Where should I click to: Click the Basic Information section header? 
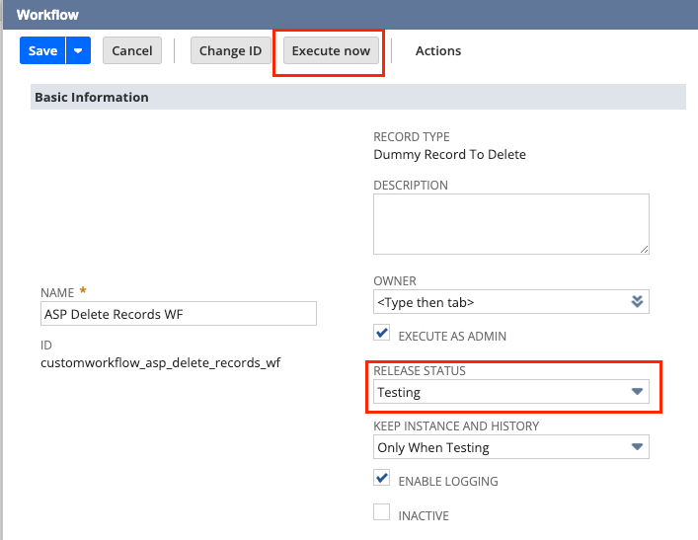(92, 98)
